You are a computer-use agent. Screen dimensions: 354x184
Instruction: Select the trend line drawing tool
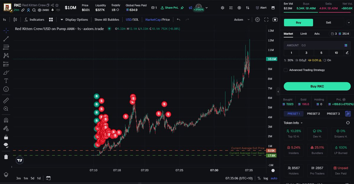pyautogui.click(x=6, y=39)
